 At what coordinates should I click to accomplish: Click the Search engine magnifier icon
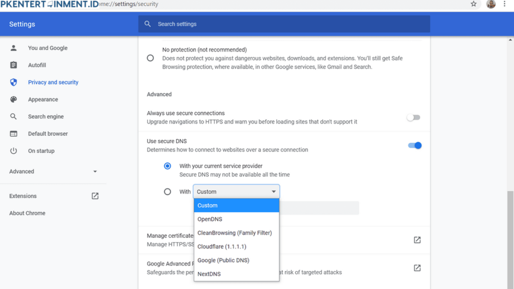14,117
